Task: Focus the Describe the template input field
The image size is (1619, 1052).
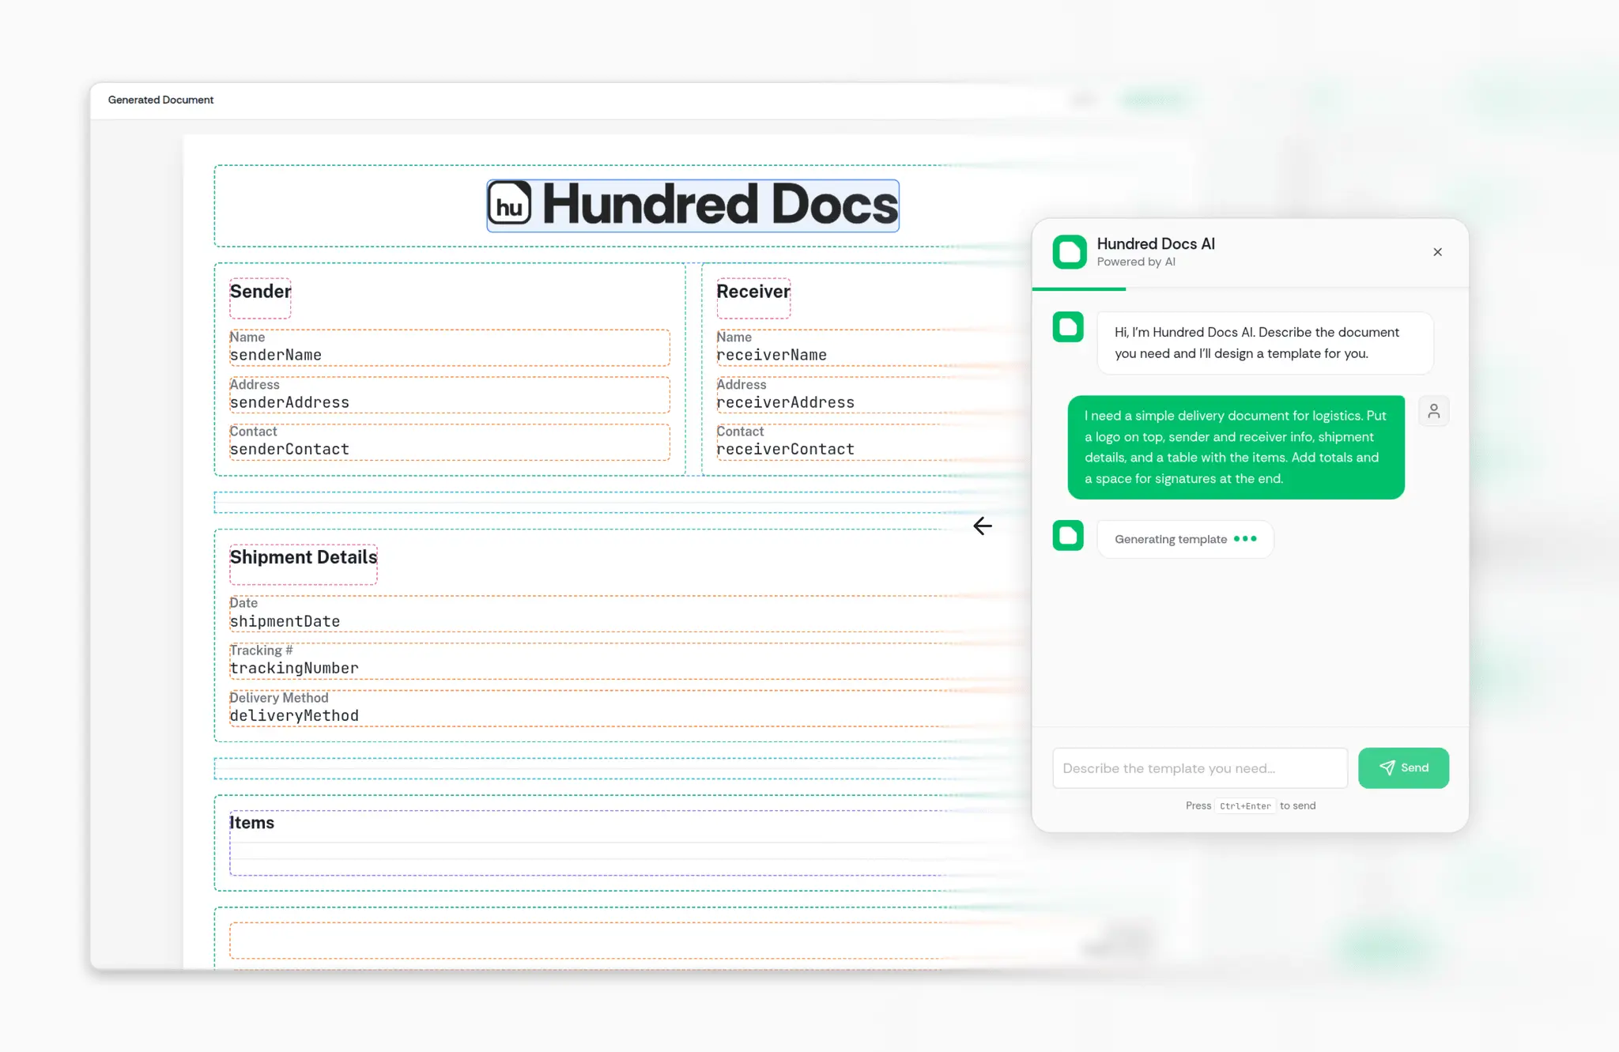Action: tap(1200, 767)
